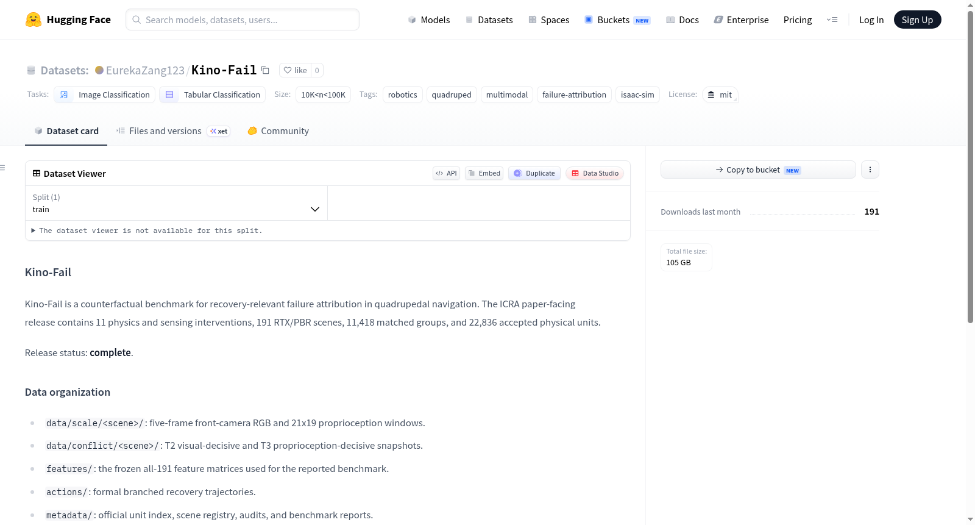Viewport: 975px width, 525px height.
Task: Copy dataset name with the copy icon
Action: tap(265, 70)
